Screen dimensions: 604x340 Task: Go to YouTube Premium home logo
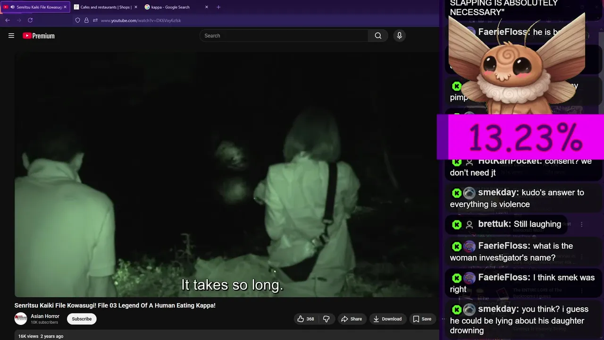tap(39, 36)
